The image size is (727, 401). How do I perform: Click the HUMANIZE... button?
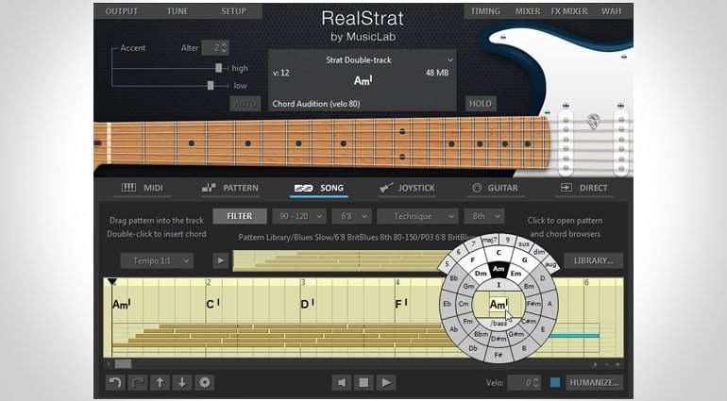tap(594, 382)
